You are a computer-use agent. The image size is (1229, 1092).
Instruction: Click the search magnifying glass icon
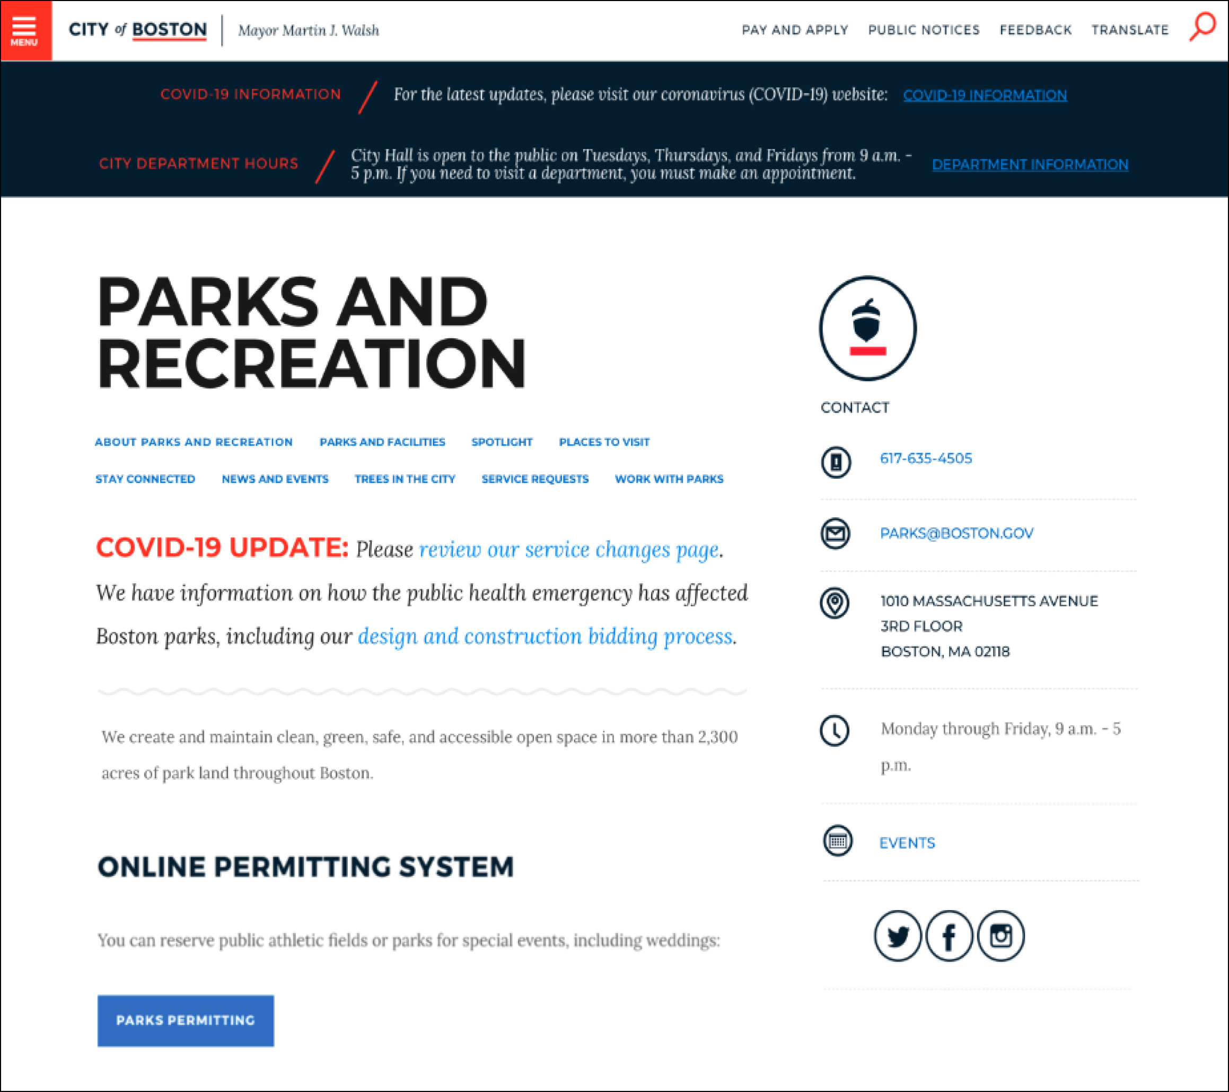(1202, 27)
